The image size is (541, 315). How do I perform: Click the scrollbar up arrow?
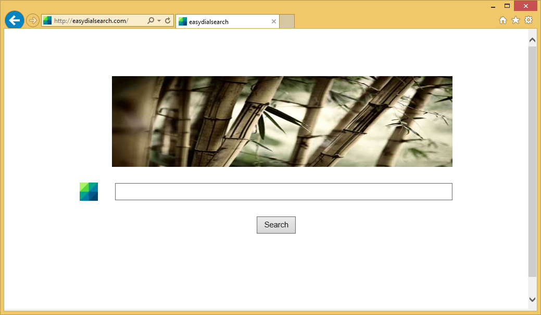click(x=532, y=39)
